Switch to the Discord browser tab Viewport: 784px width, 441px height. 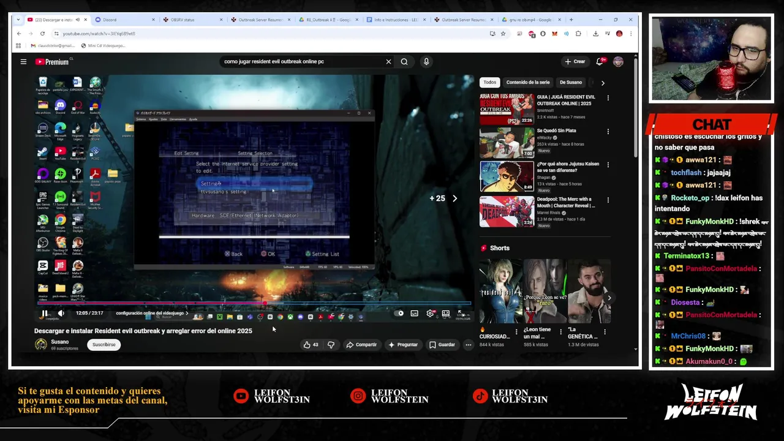126,20
